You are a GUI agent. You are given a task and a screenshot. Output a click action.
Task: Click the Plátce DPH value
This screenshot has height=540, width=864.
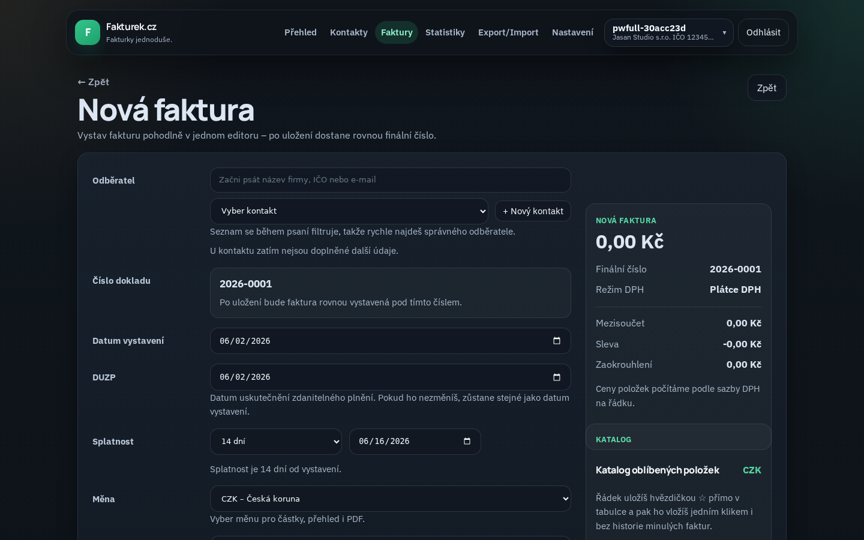coord(736,290)
